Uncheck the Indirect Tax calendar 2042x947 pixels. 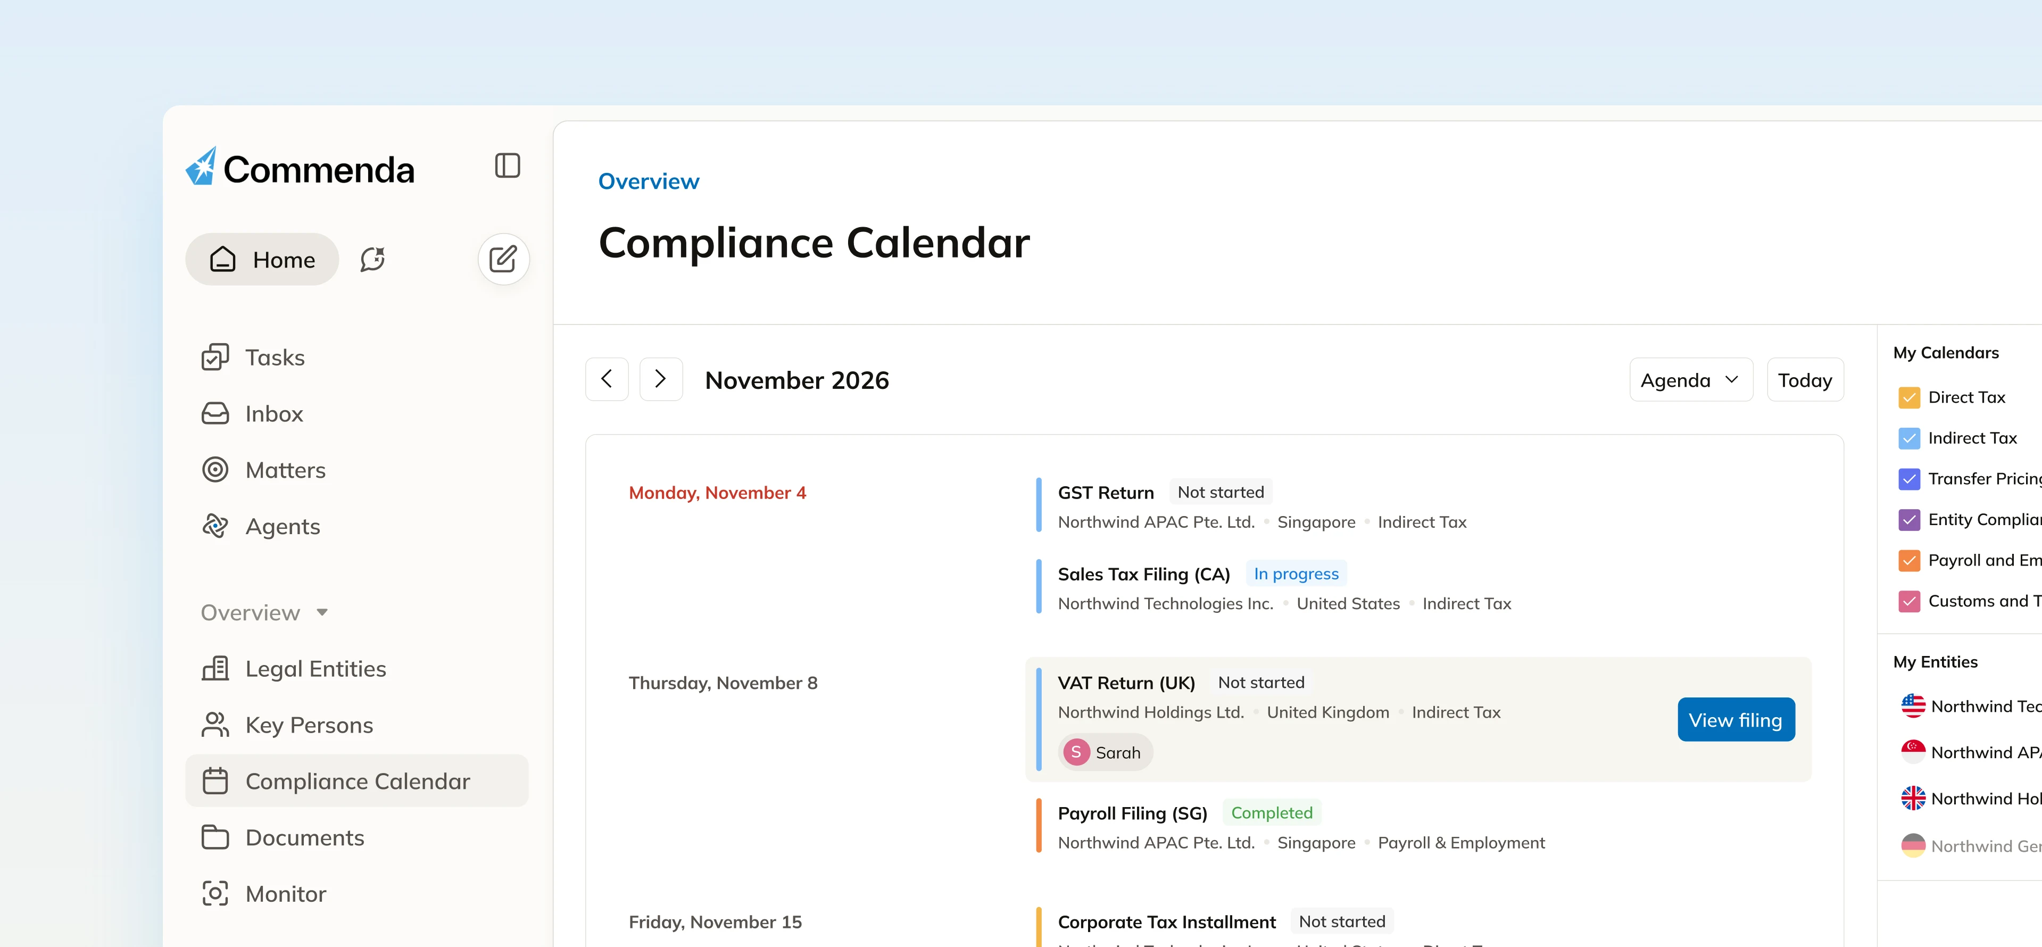tap(1910, 438)
